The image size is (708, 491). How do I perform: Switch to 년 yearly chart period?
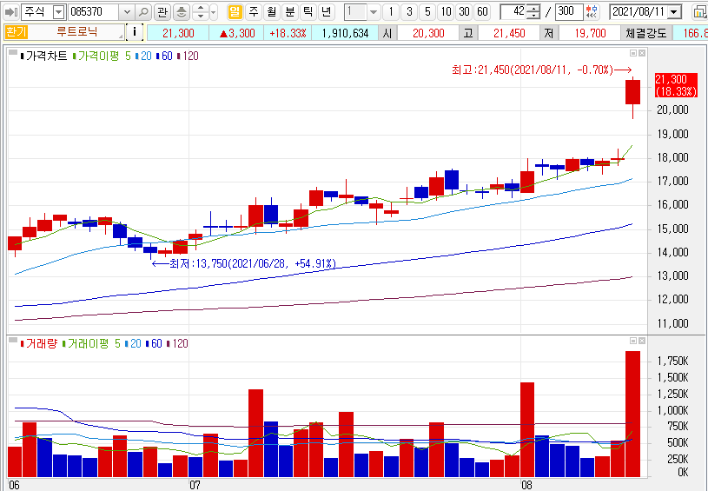326,12
